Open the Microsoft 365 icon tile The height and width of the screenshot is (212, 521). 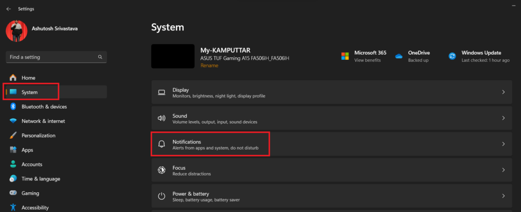point(345,56)
